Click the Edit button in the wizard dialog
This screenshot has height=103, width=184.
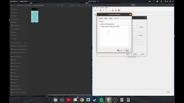click(141, 27)
